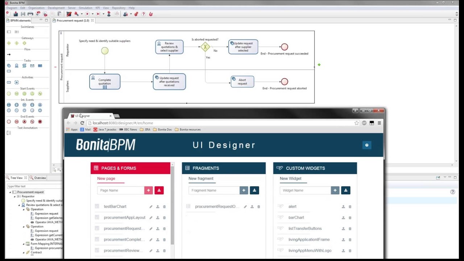Screen dimensions: 464x261
Task: Click the browser address bar URL
Action: click(x=123, y=123)
